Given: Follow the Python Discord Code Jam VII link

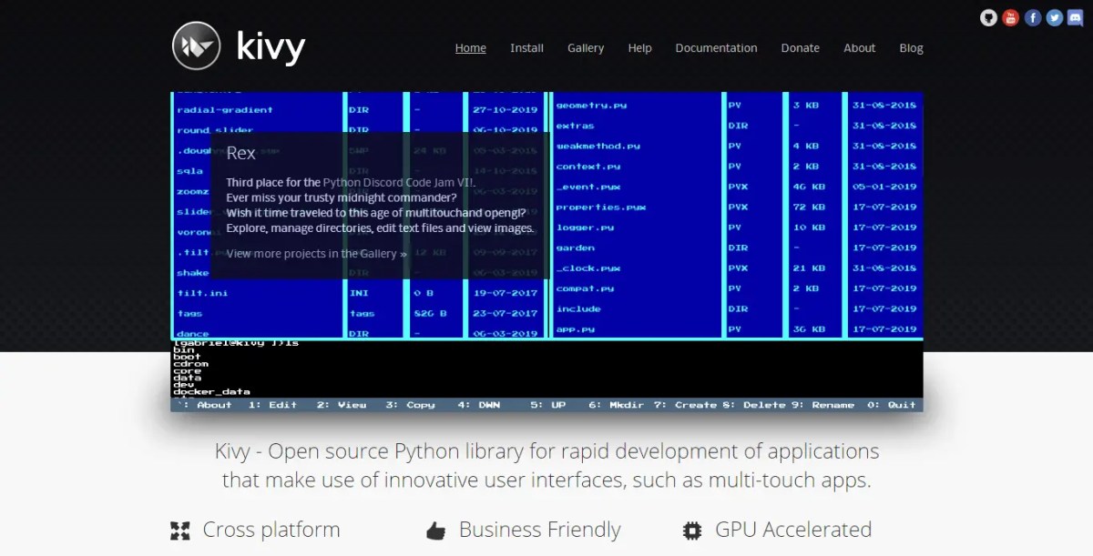Looking at the screenshot, I should pos(399,182).
